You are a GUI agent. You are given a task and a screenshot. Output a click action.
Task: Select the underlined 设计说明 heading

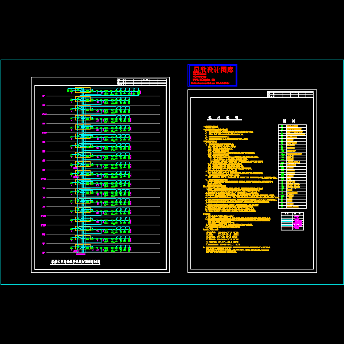tap(224, 118)
